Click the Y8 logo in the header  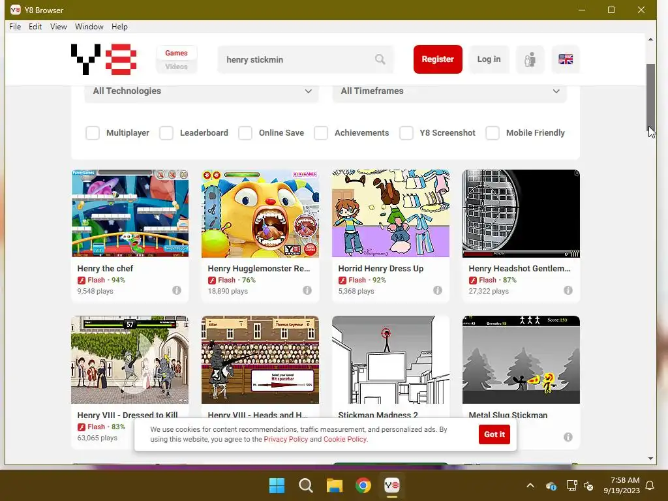[104, 59]
